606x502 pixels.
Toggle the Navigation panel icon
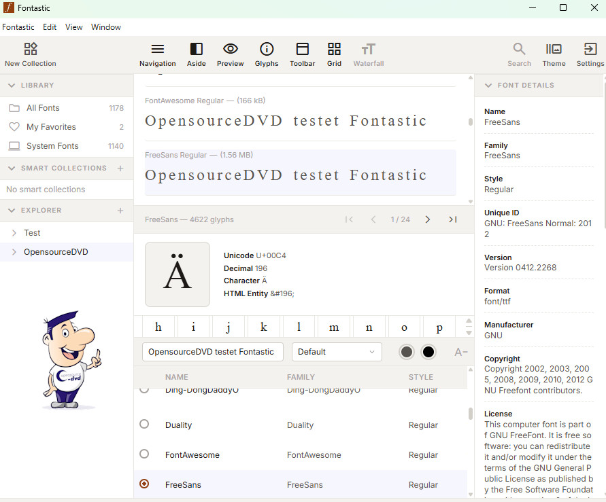(x=158, y=49)
